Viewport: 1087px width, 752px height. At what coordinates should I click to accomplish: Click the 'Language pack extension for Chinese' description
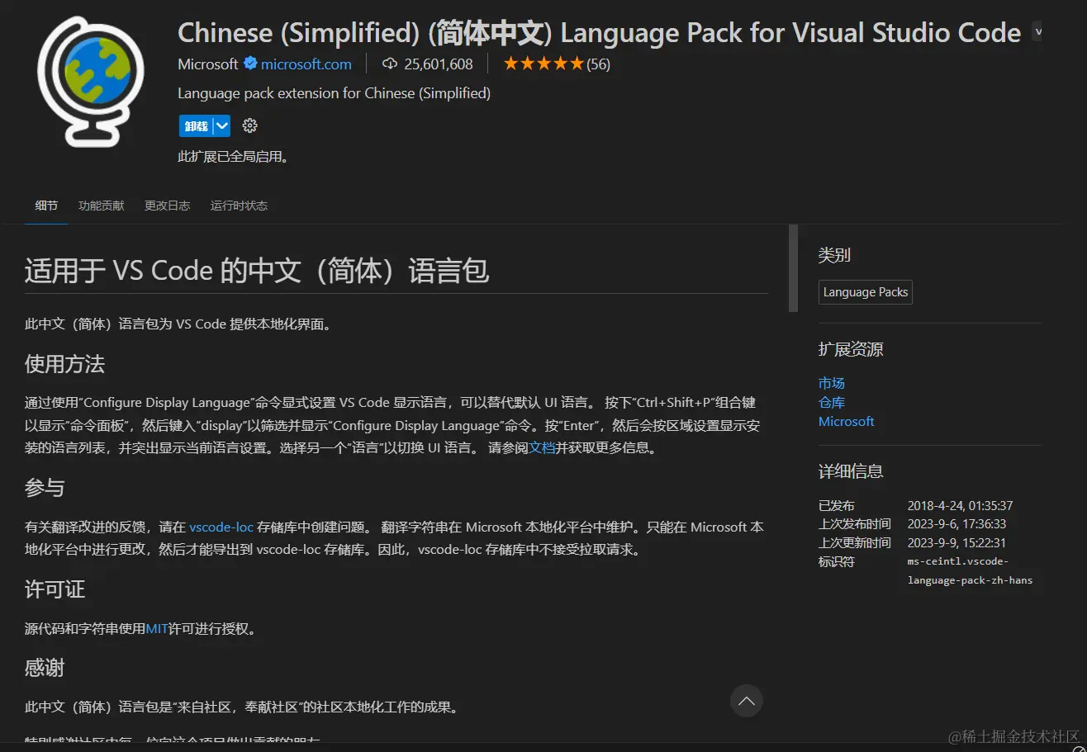pos(335,93)
